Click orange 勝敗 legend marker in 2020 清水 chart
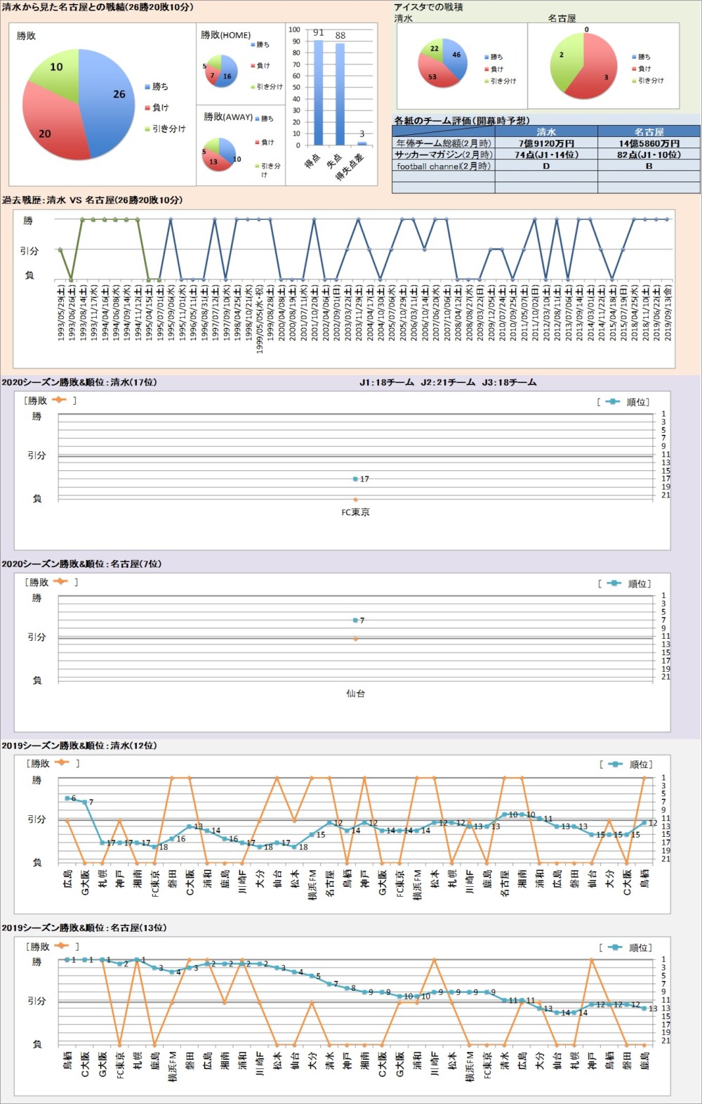This screenshot has width=702, height=1104. (59, 400)
